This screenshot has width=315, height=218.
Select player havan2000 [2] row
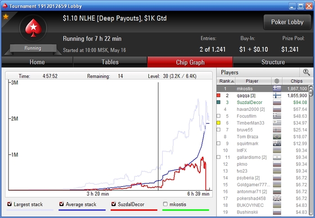point(262,109)
